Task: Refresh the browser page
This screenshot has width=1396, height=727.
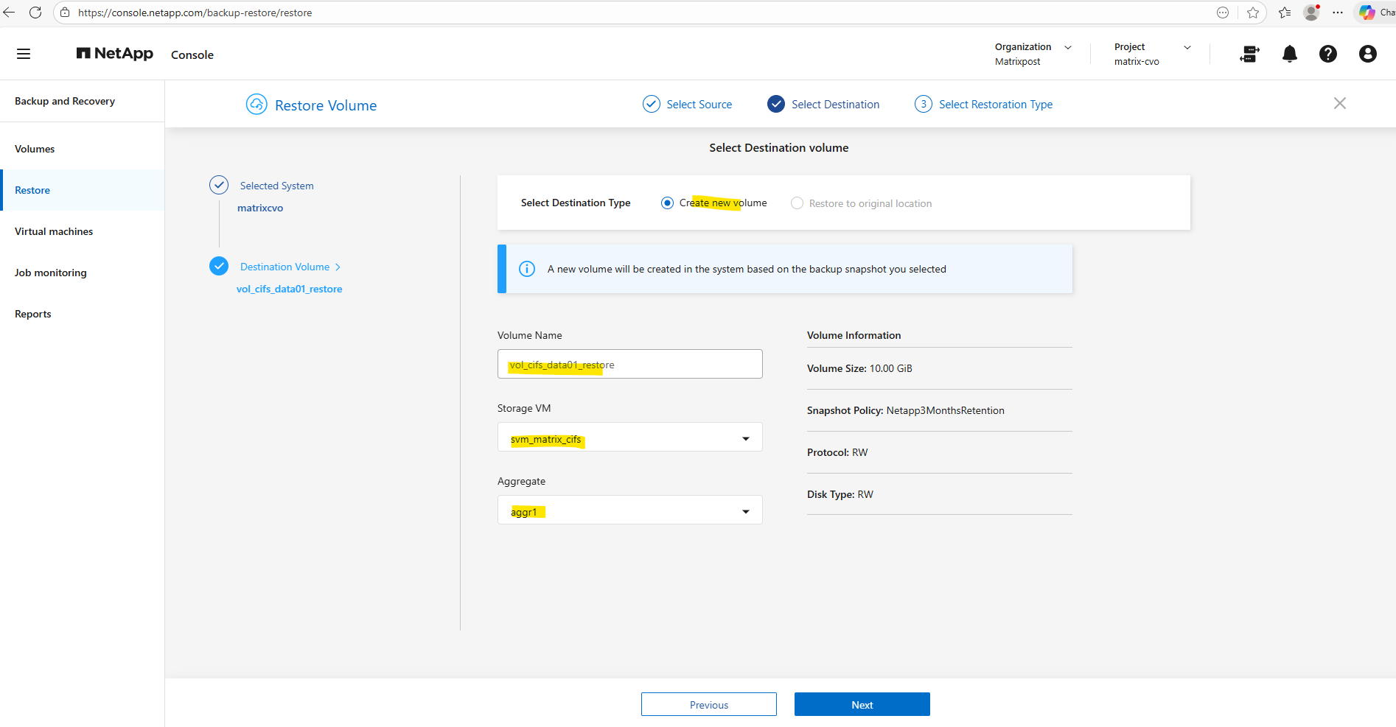Action: click(35, 13)
